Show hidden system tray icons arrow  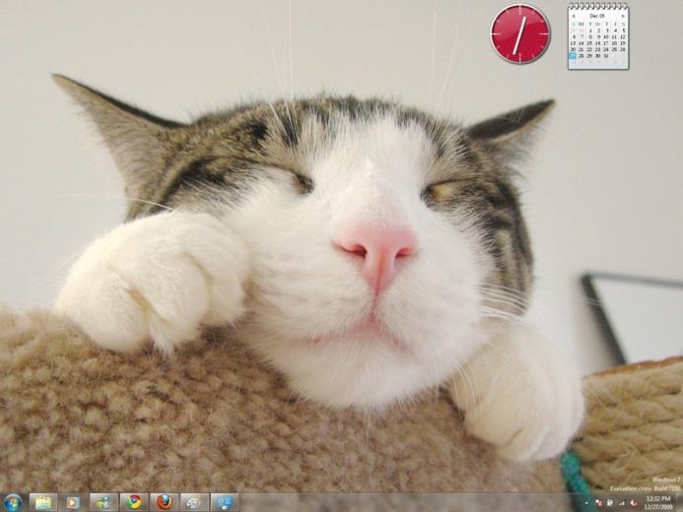pyautogui.click(x=586, y=503)
